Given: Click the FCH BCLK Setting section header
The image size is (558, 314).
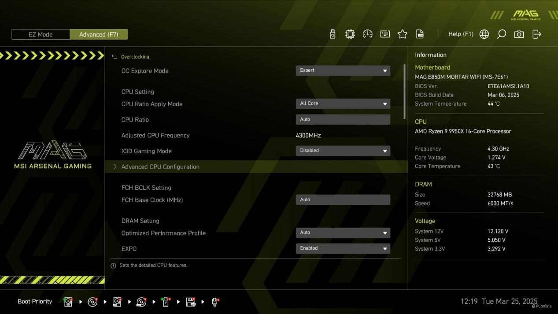Looking at the screenshot, I should [x=146, y=188].
